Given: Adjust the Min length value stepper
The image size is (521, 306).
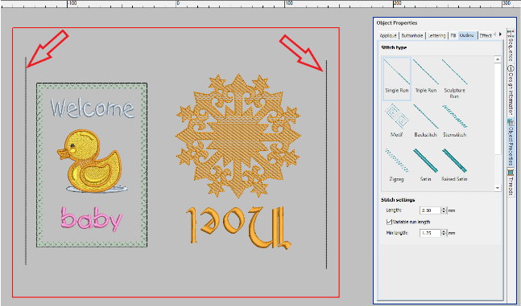Looking at the screenshot, I should (x=444, y=233).
